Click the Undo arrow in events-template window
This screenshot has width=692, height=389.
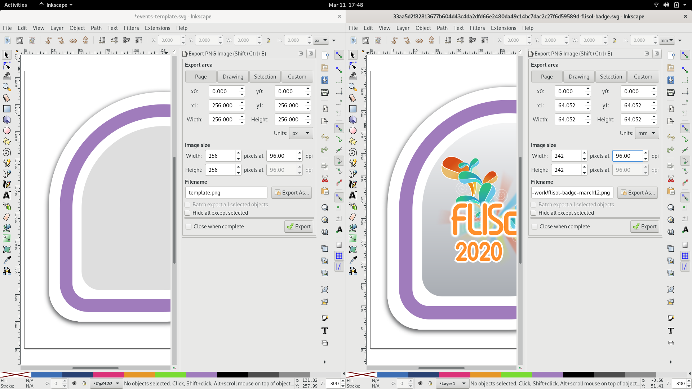(x=325, y=138)
